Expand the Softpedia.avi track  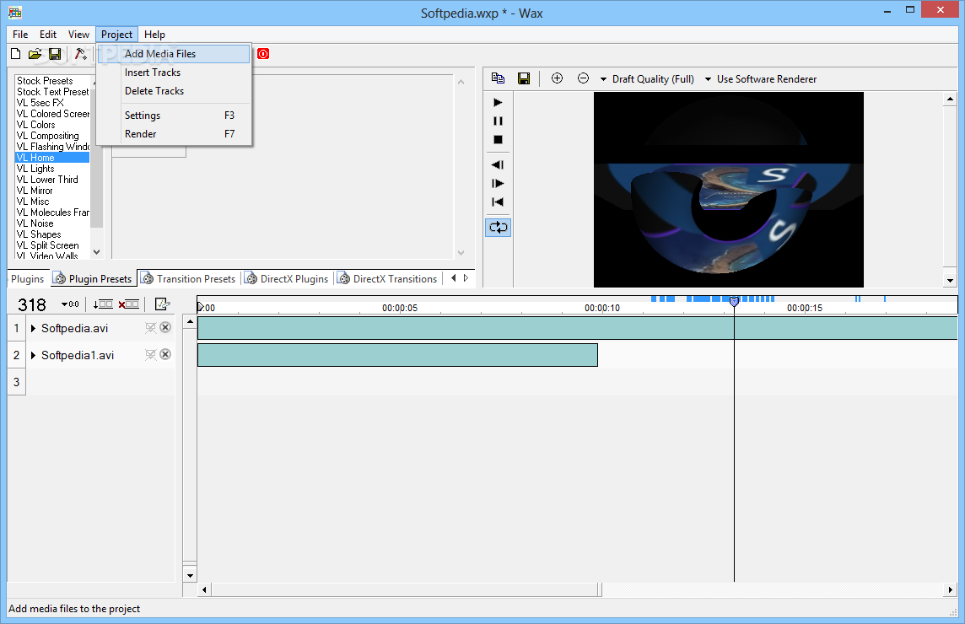click(33, 329)
